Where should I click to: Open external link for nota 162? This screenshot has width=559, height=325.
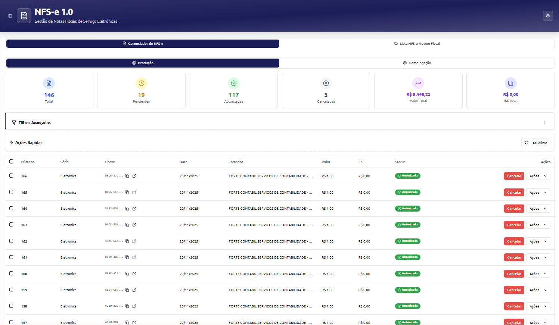pyautogui.click(x=134, y=241)
